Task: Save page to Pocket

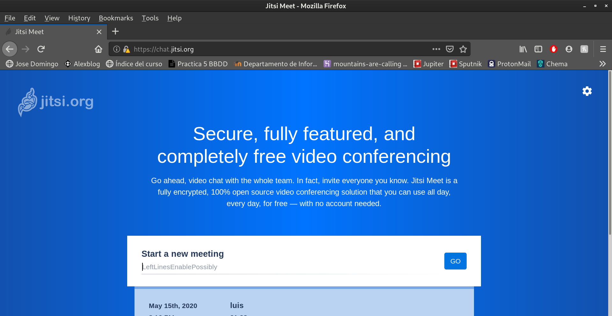Action: (x=449, y=49)
